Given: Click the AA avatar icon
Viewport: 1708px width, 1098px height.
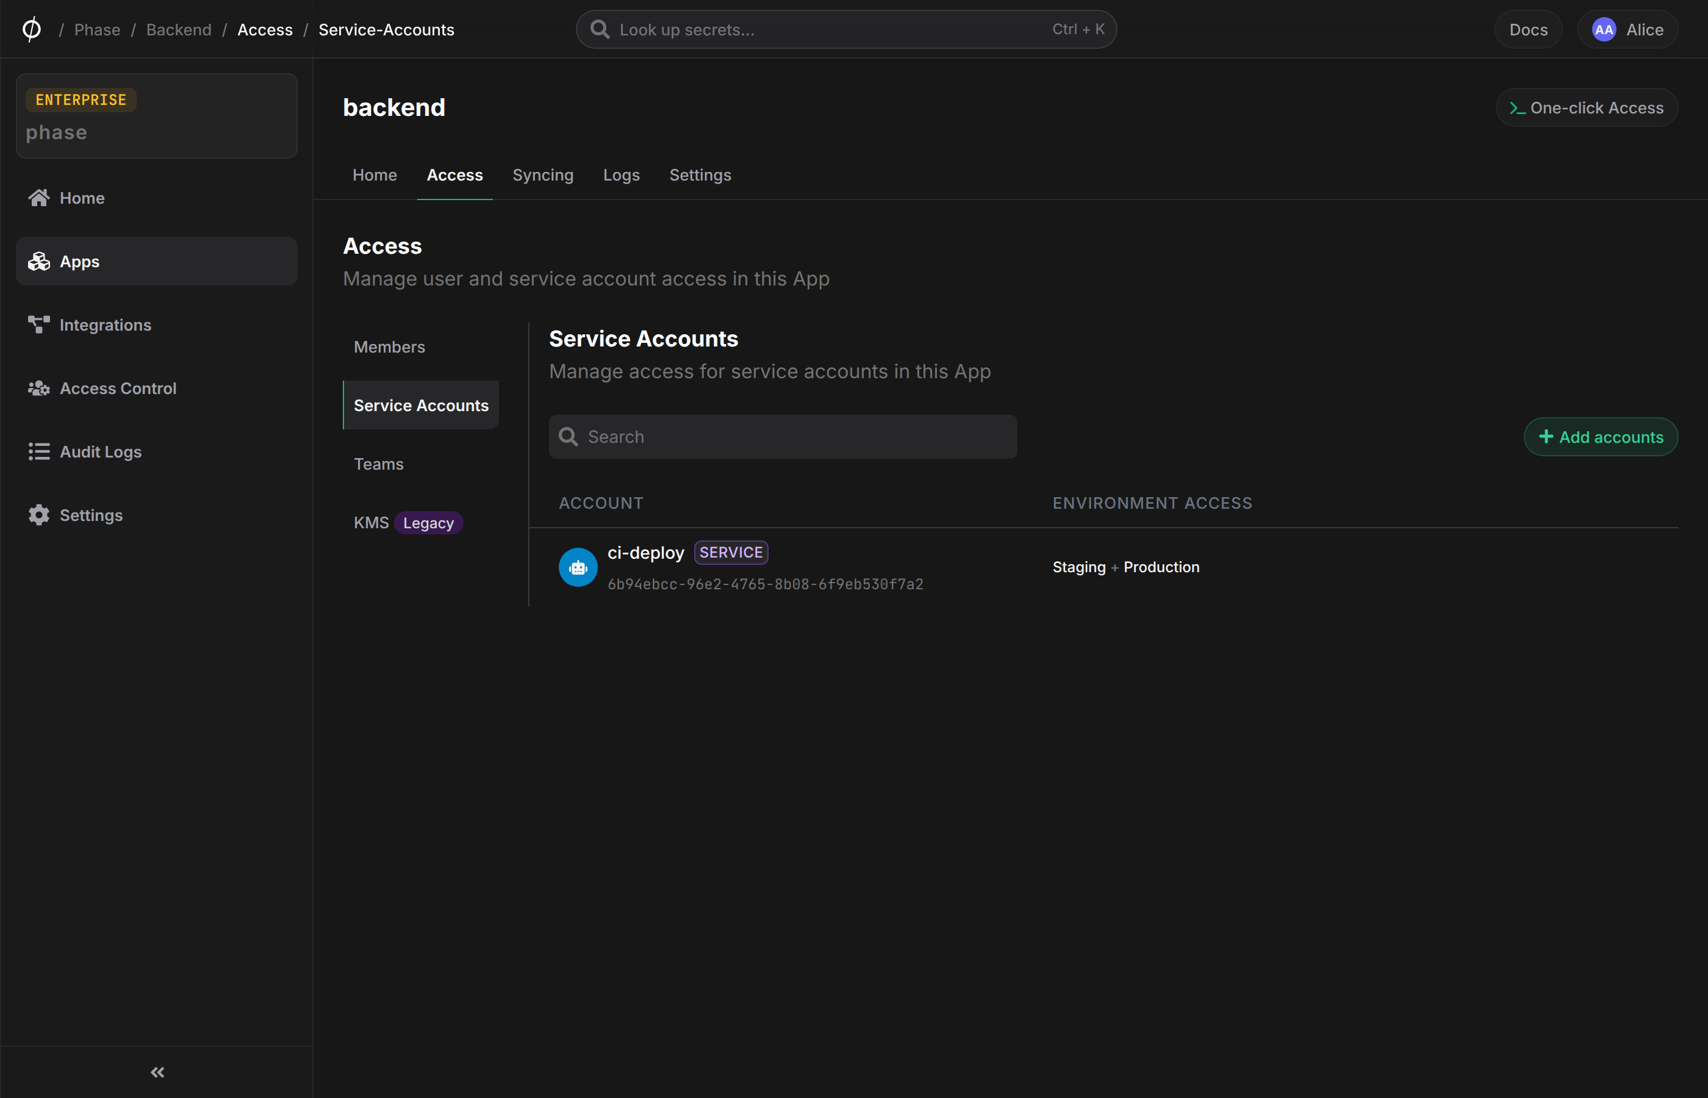Looking at the screenshot, I should tap(1603, 29).
